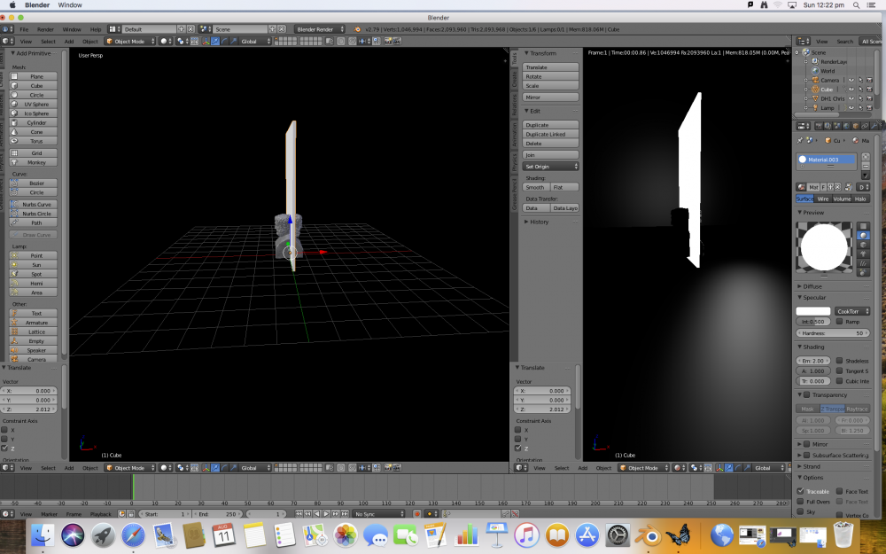Image resolution: width=886 pixels, height=554 pixels.
Task: Select the sphere preview type icon
Action: [x=864, y=235]
